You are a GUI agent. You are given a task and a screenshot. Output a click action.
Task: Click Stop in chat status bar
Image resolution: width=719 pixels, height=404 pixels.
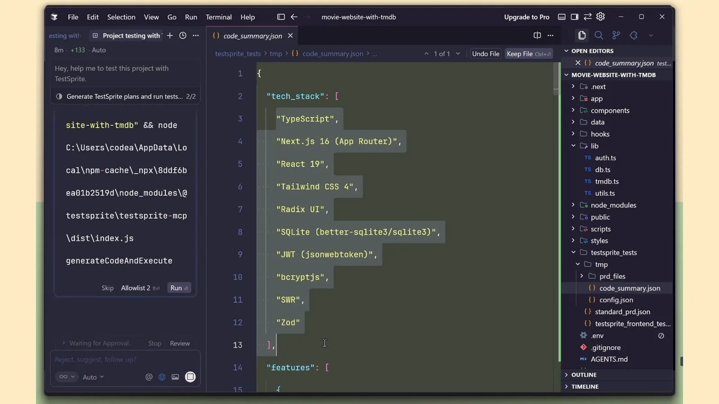pyautogui.click(x=155, y=343)
